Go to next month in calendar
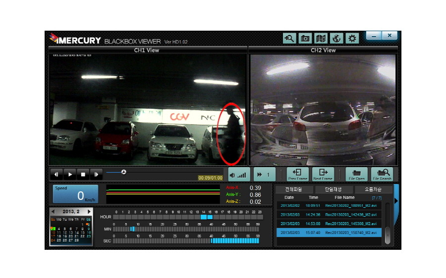Screen dimensions: 446x278 (x=89, y=212)
